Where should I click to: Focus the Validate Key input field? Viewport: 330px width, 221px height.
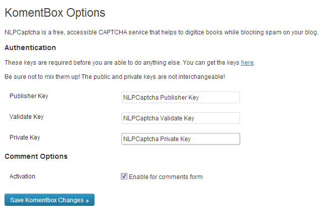pyautogui.click(x=180, y=118)
